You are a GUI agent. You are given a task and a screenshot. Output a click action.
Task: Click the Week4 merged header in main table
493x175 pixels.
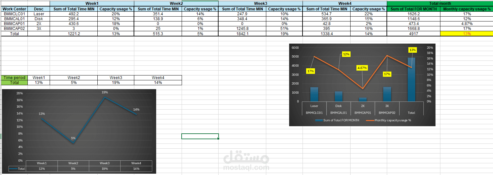pyautogui.click(x=345, y=3)
